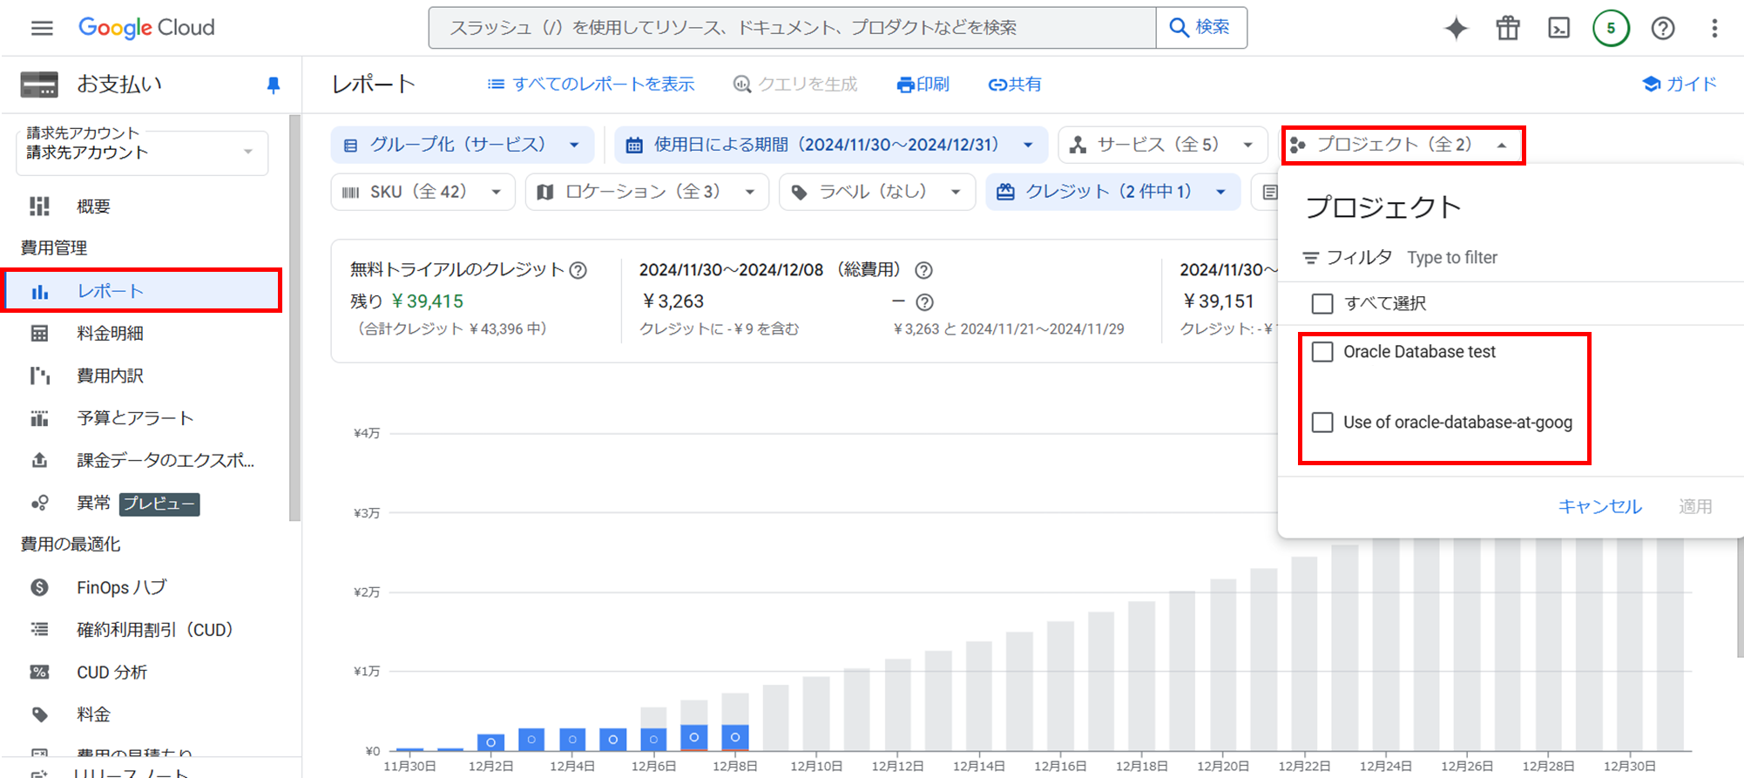Screen dimensions: 1744x778
Task: Click the ¥3,263 total cost value
Action: click(672, 301)
